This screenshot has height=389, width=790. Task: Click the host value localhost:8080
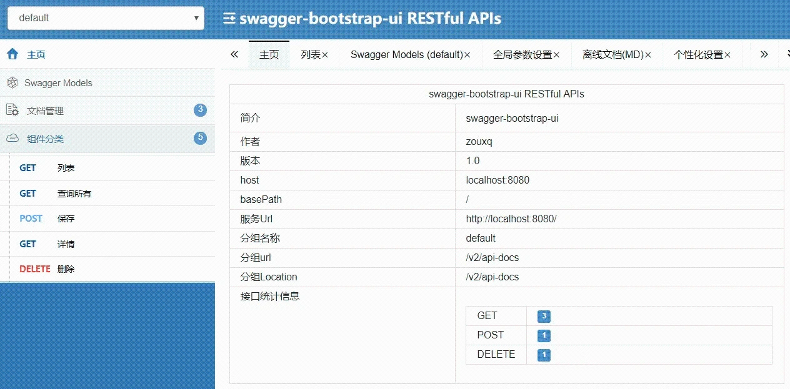(497, 180)
